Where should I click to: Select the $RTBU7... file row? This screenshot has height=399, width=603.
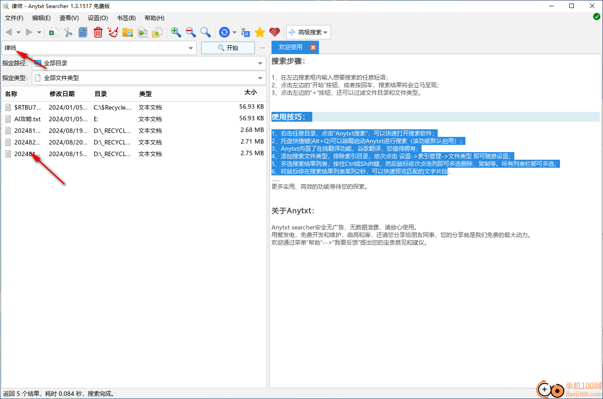pyautogui.click(x=134, y=107)
